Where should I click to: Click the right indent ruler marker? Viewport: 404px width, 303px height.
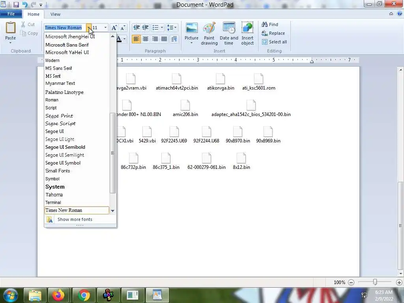312,61
